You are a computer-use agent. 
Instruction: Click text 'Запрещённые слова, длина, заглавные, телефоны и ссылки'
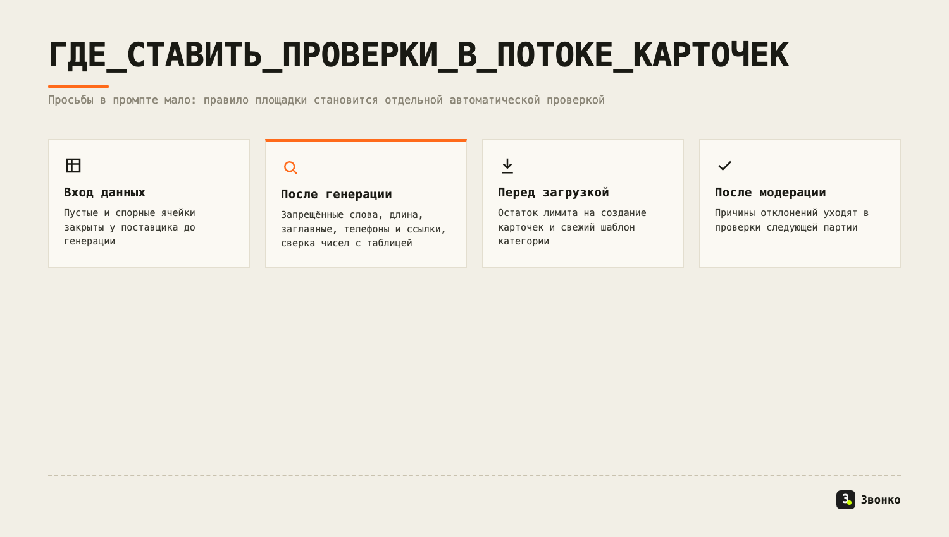tap(364, 229)
